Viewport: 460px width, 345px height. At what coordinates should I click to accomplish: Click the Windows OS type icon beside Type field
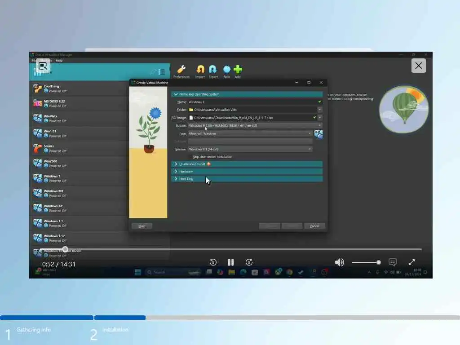pyautogui.click(x=318, y=134)
